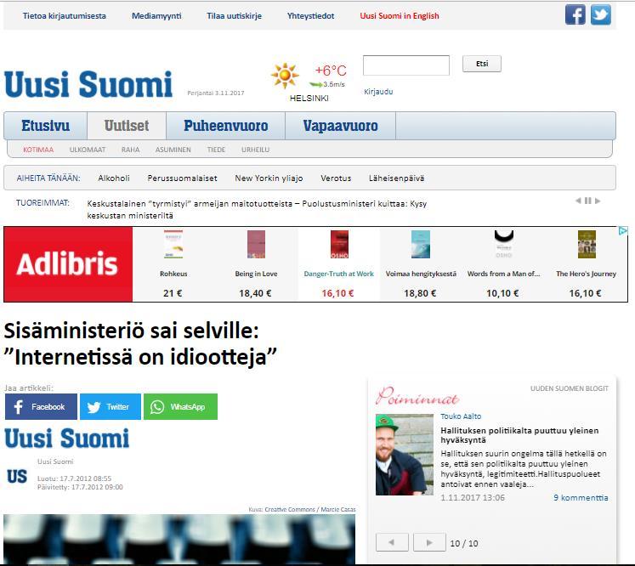
Task: Click the AdChoices icon on the Adlibris ad
Action: [623, 231]
